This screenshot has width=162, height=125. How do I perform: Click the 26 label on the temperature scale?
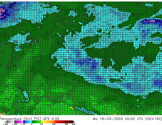[54, 124]
